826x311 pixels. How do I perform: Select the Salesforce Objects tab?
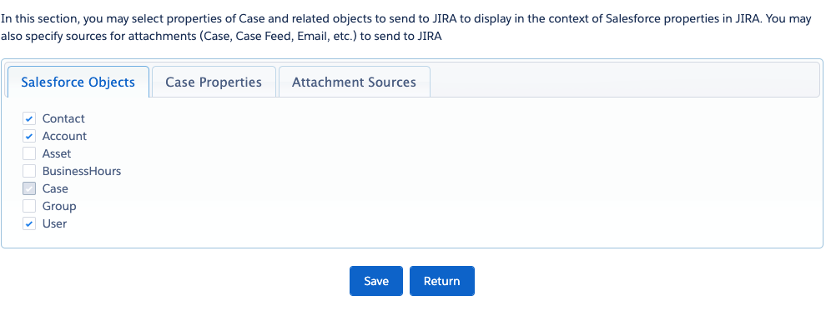pyautogui.click(x=78, y=82)
